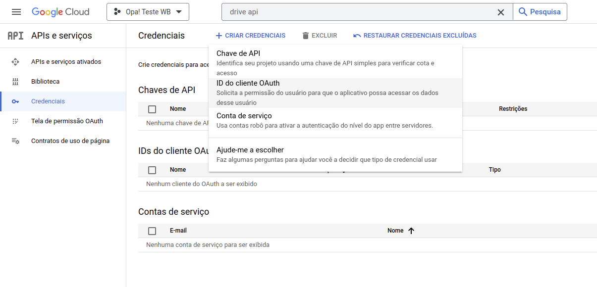This screenshot has height=287, width=597.
Task: Open Credenciais in sidebar
Action: point(63,101)
